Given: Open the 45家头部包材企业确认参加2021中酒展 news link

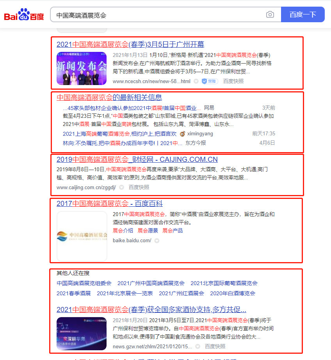Looking at the screenshot, I should (x=132, y=108).
